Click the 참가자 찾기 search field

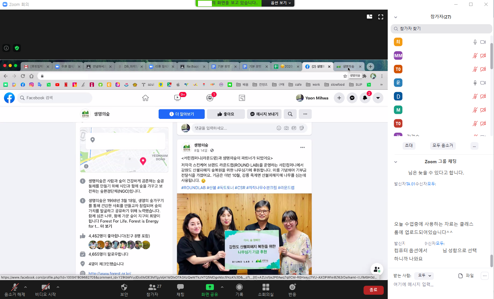click(x=441, y=29)
